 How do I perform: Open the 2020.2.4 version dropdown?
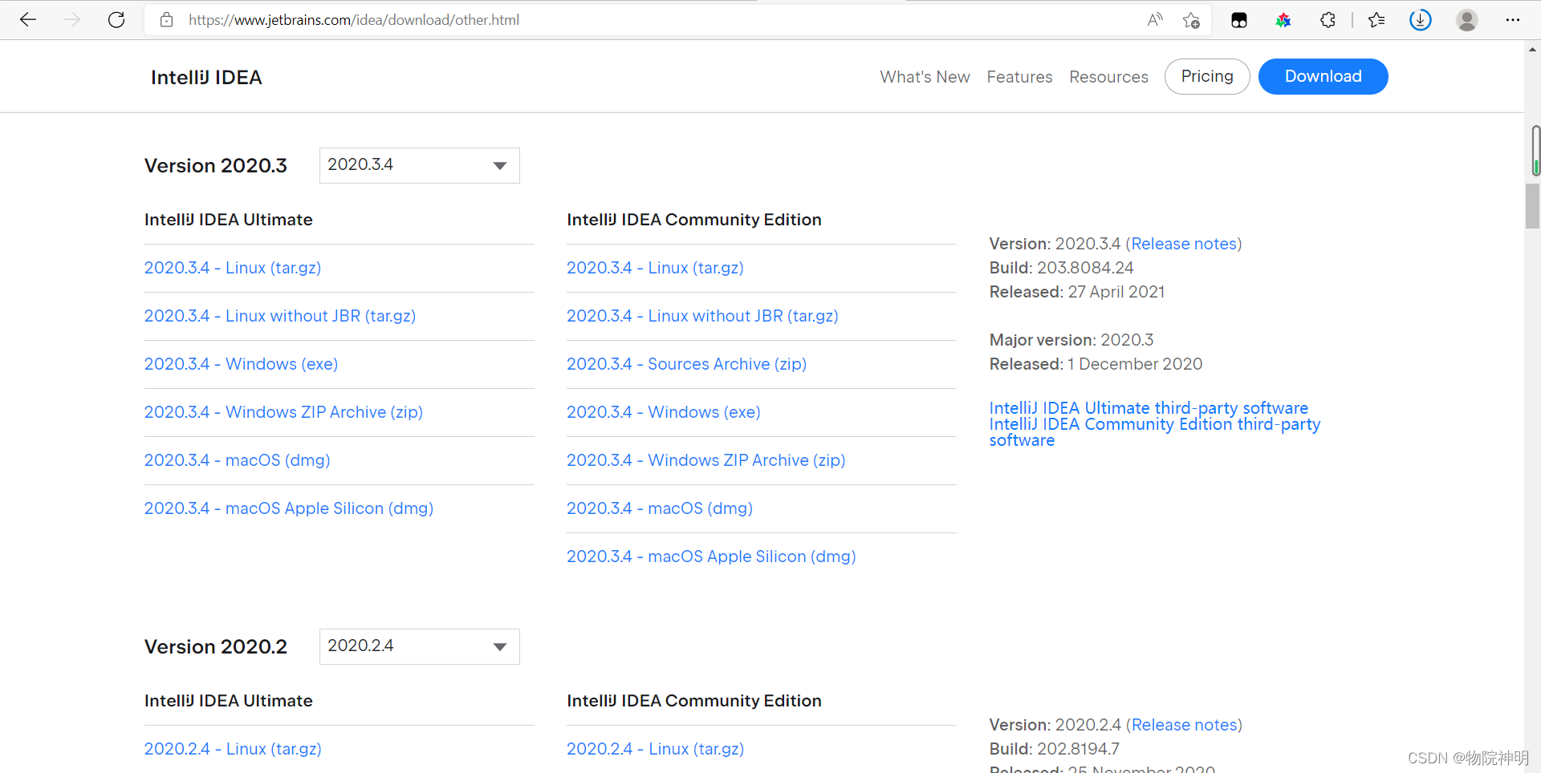coord(419,646)
